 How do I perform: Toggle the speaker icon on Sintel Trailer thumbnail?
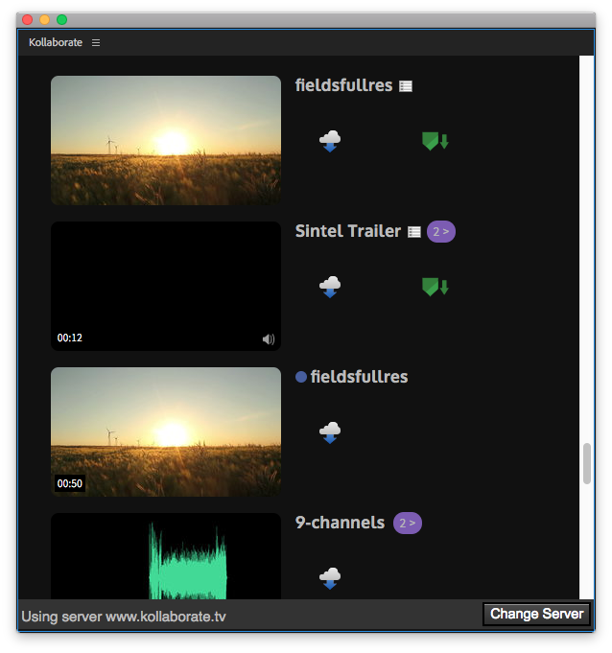coord(269,339)
